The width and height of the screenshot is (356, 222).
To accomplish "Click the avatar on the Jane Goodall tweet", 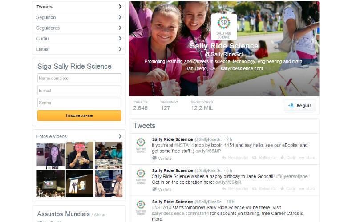I will click(x=141, y=177).
